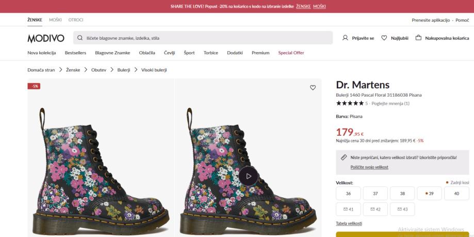
Task: Click the five-star rating icons
Action: [x=350, y=103]
